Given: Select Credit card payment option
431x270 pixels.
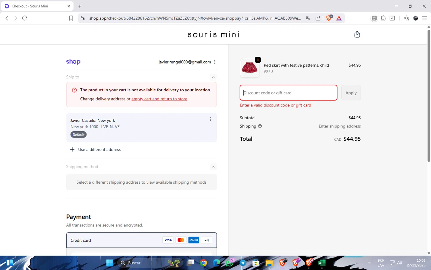Looking at the screenshot, I should click(141, 240).
